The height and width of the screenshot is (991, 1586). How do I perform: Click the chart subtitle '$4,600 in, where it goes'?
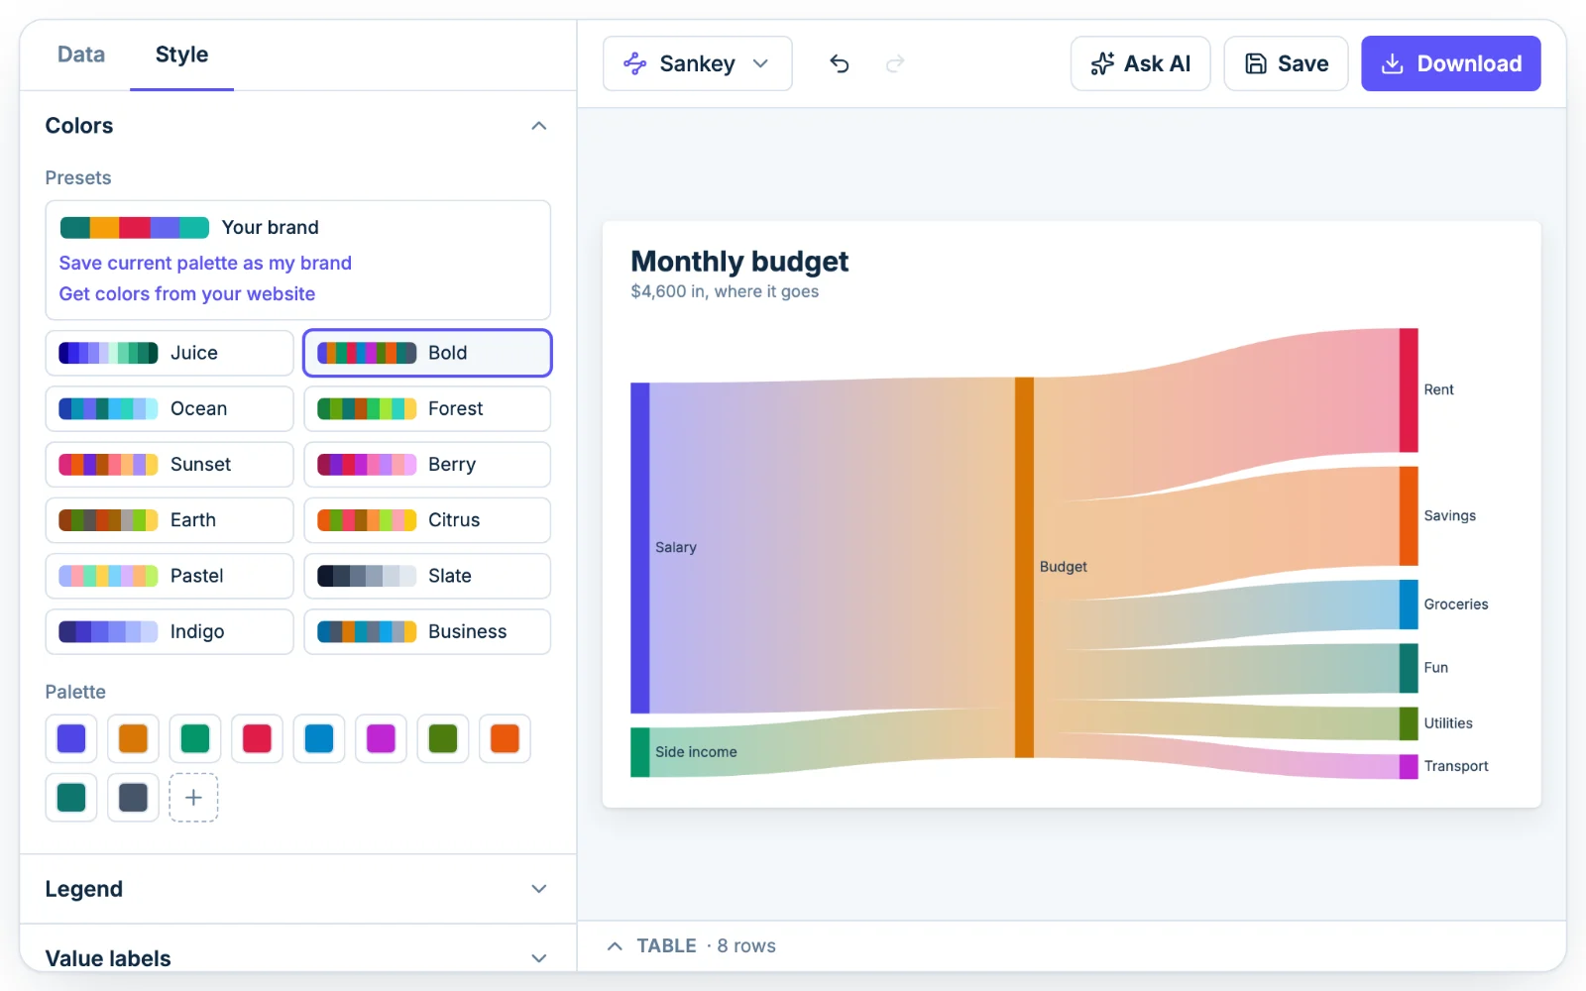click(725, 291)
